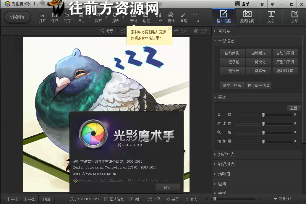Image resolution: width=306 pixels, height=204 pixels.
Task: Go to next image with 下一张
Action: 30,199
